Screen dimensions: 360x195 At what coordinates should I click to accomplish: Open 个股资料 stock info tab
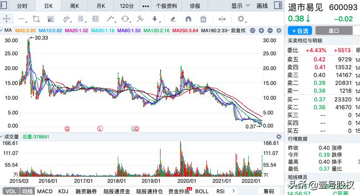(x=166, y=6)
